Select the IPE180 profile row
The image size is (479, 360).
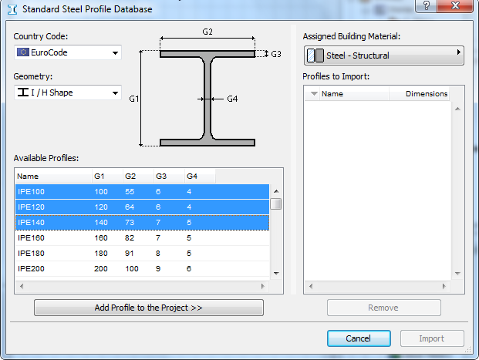tap(143, 253)
